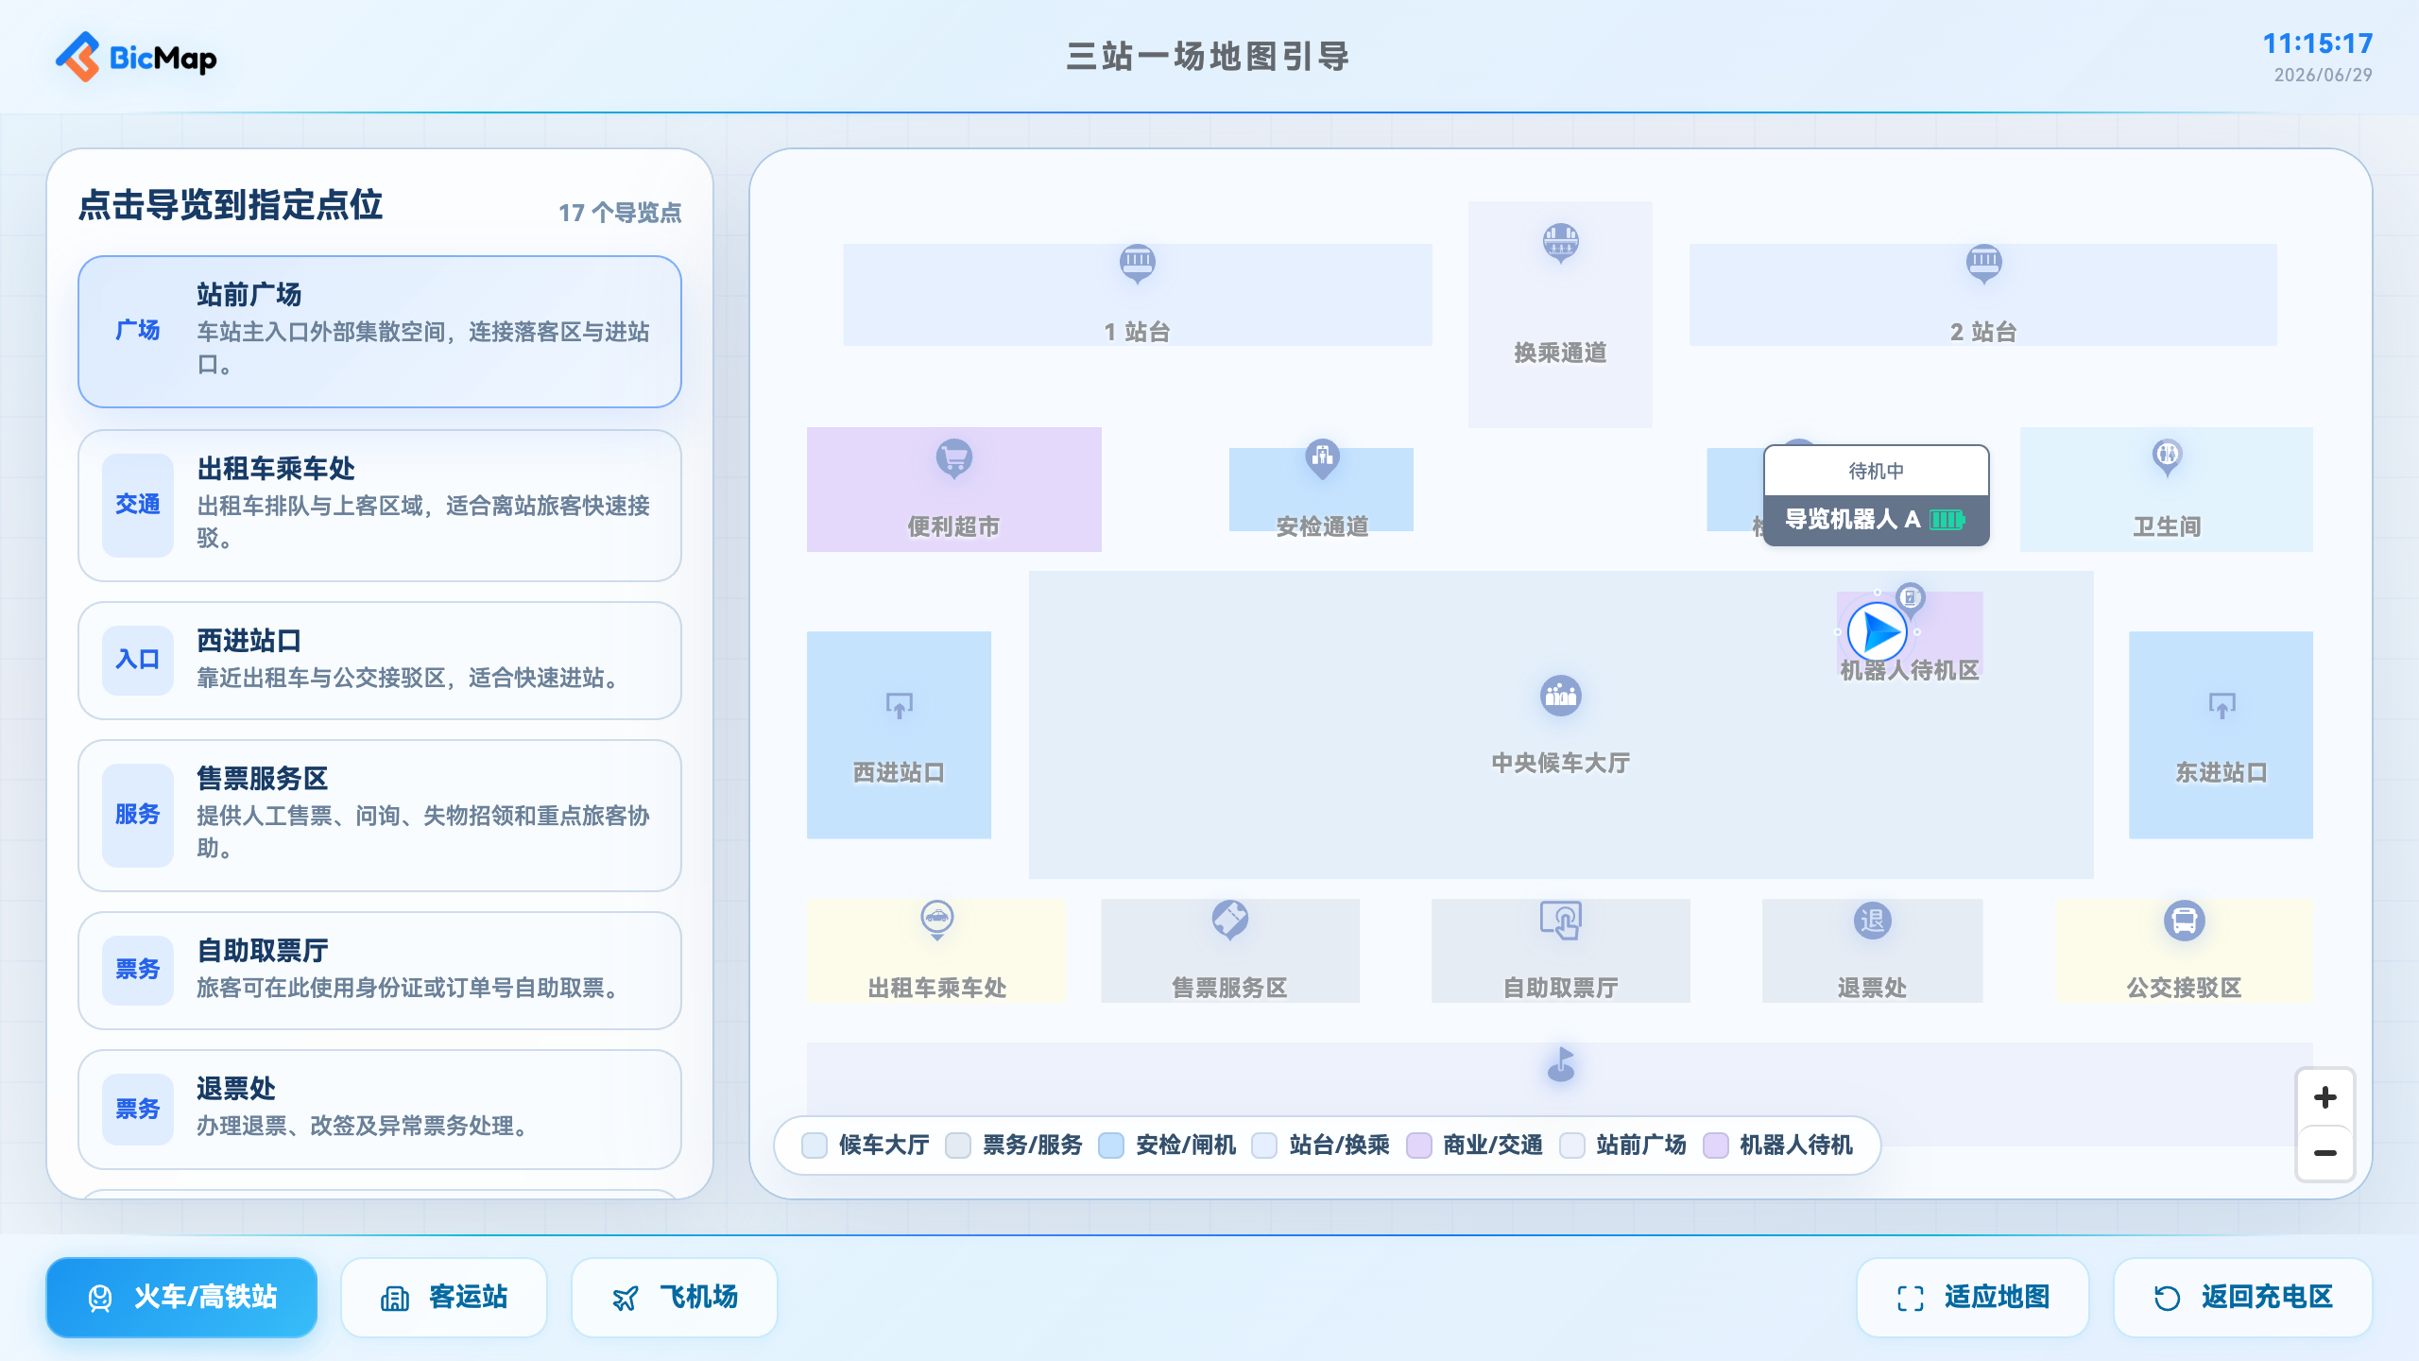Select the 站前广场 guide point card
The image size is (2419, 1361).
[x=380, y=332]
